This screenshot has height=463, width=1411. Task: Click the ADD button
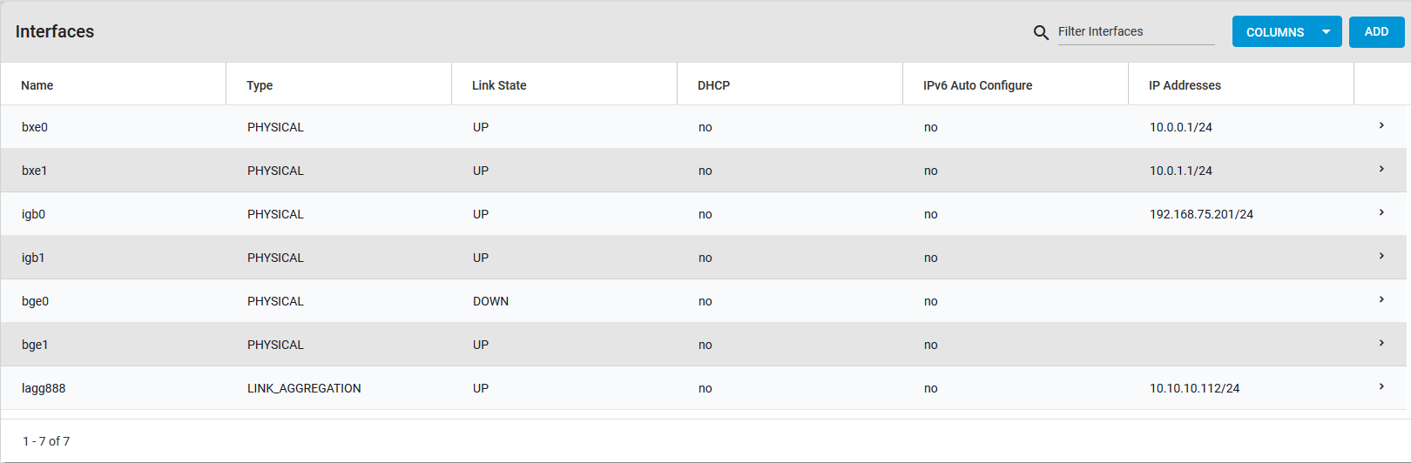(x=1376, y=32)
